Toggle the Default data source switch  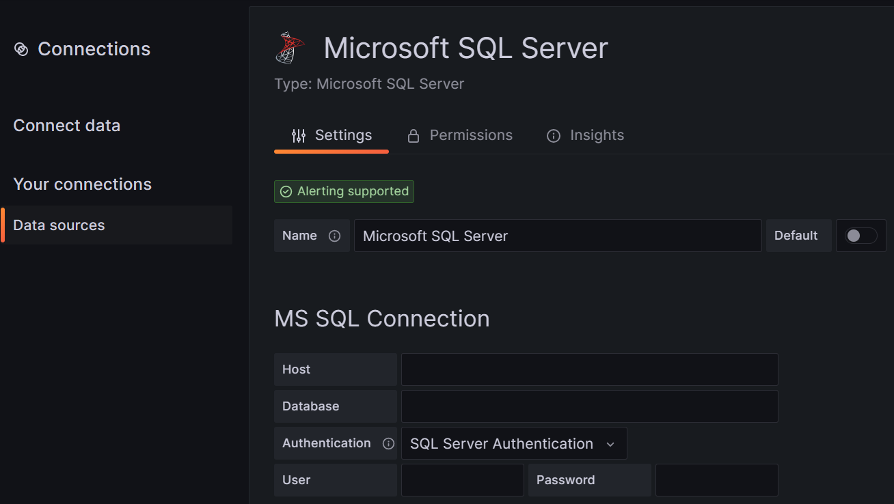coord(861,236)
